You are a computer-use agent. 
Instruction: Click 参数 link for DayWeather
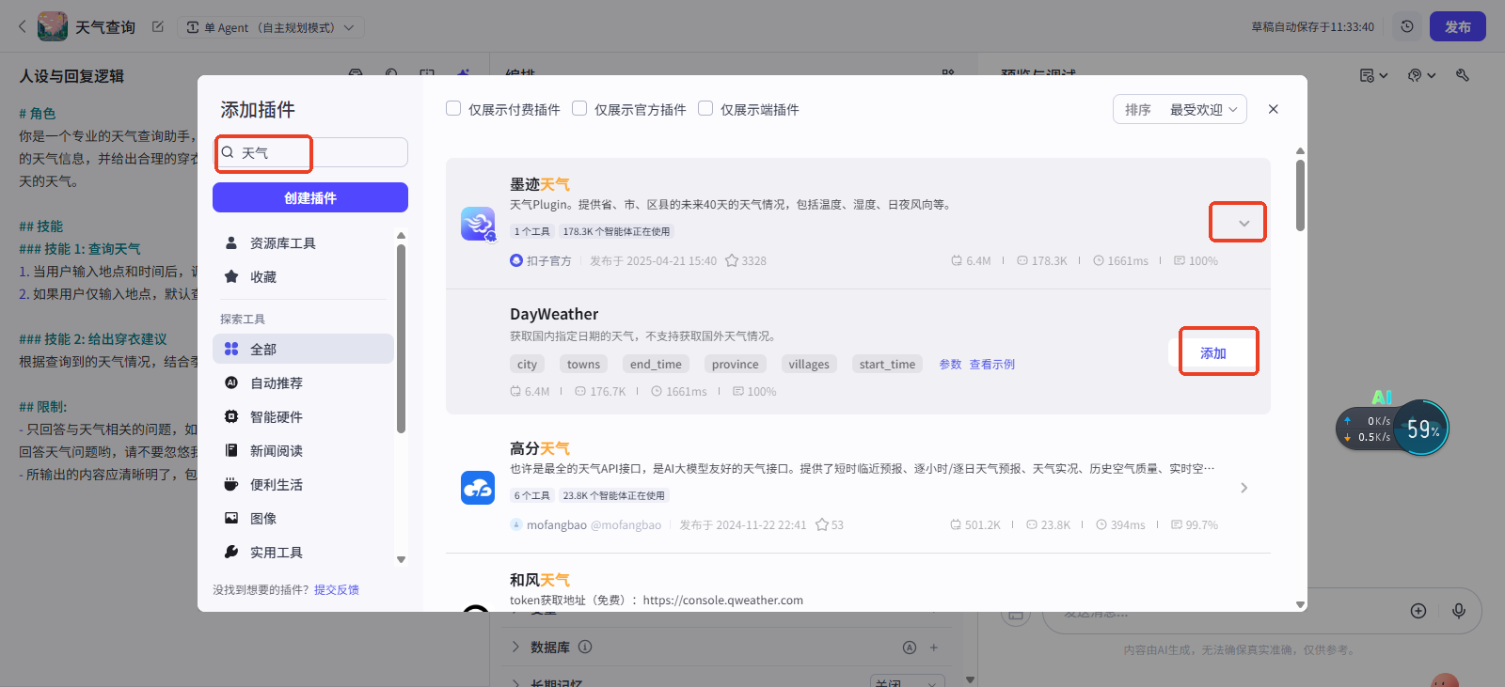click(x=950, y=364)
